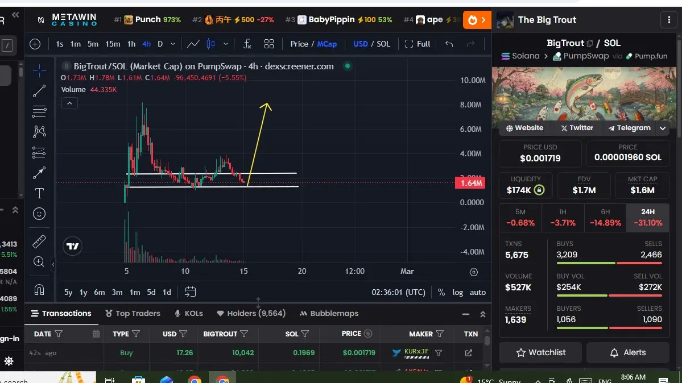682x383 pixels.
Task: Open Chrome from the Windows taskbar
Action: (195, 379)
